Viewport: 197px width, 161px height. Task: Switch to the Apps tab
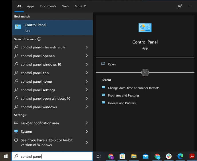coord(31,6)
